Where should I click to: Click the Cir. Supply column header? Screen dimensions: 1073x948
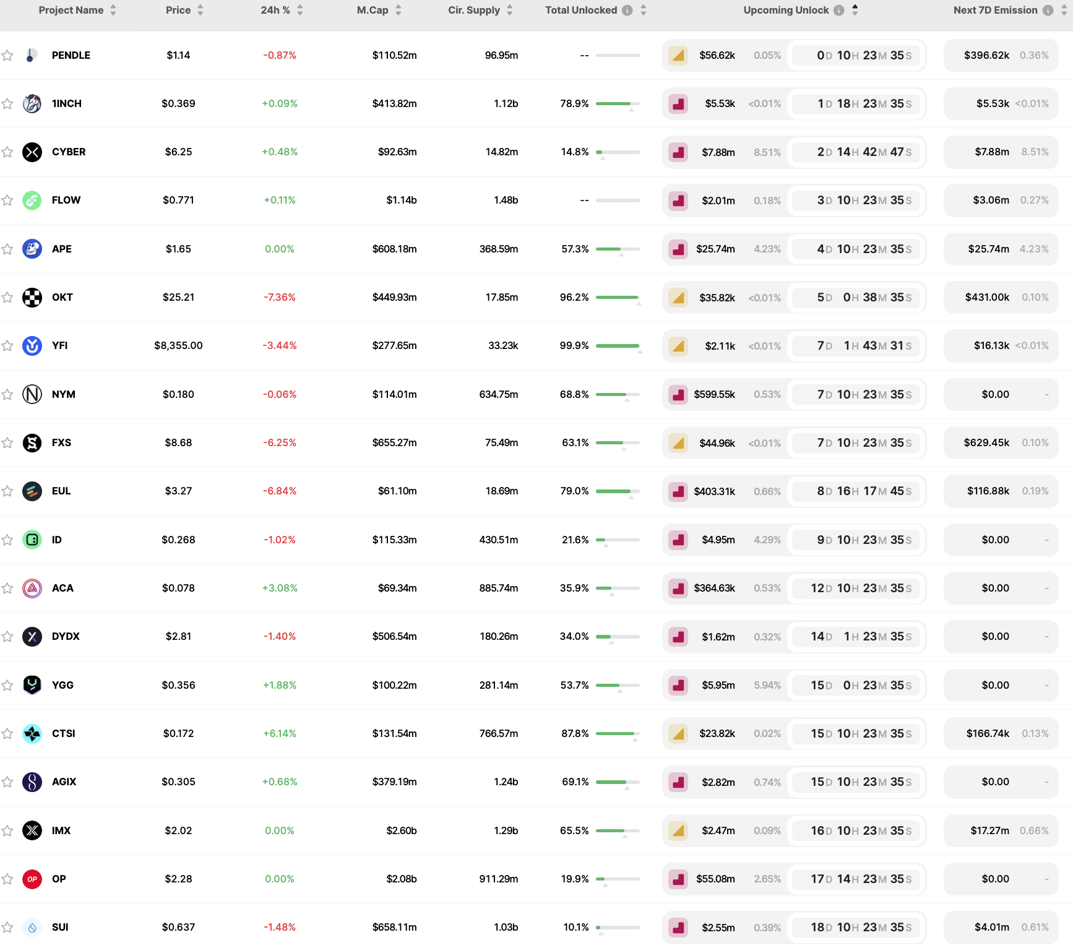tap(473, 11)
